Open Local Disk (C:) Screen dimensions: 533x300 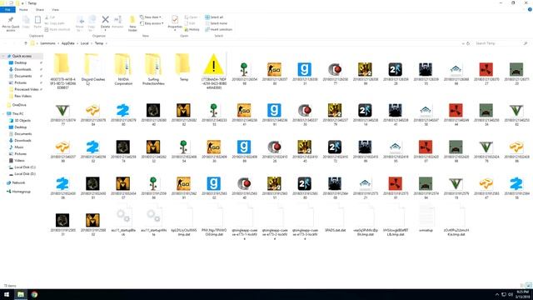point(22,167)
